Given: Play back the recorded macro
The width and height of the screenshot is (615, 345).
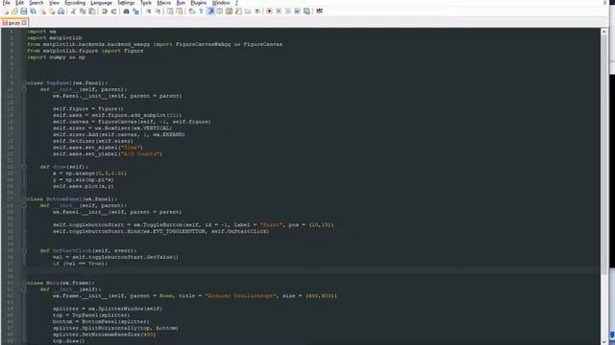Looking at the screenshot, I should (x=288, y=11).
